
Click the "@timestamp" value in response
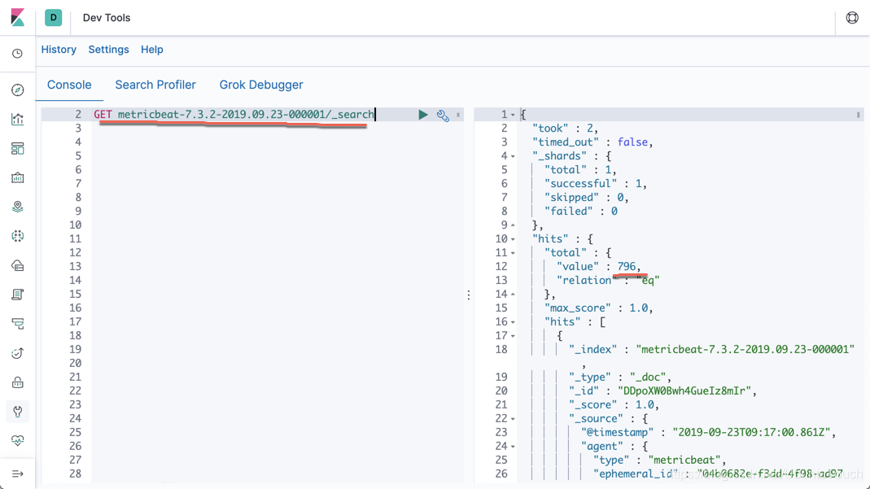(751, 432)
